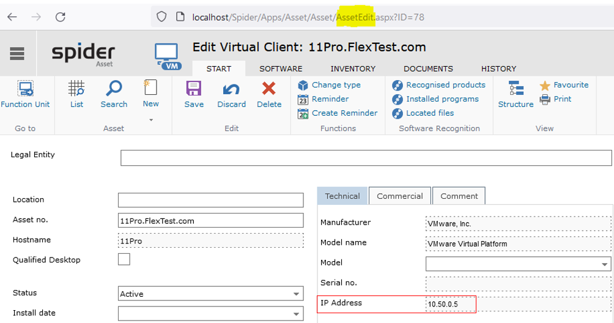Click the shield tracking protection icon
Screen dimensions: 614x323
(161, 17)
